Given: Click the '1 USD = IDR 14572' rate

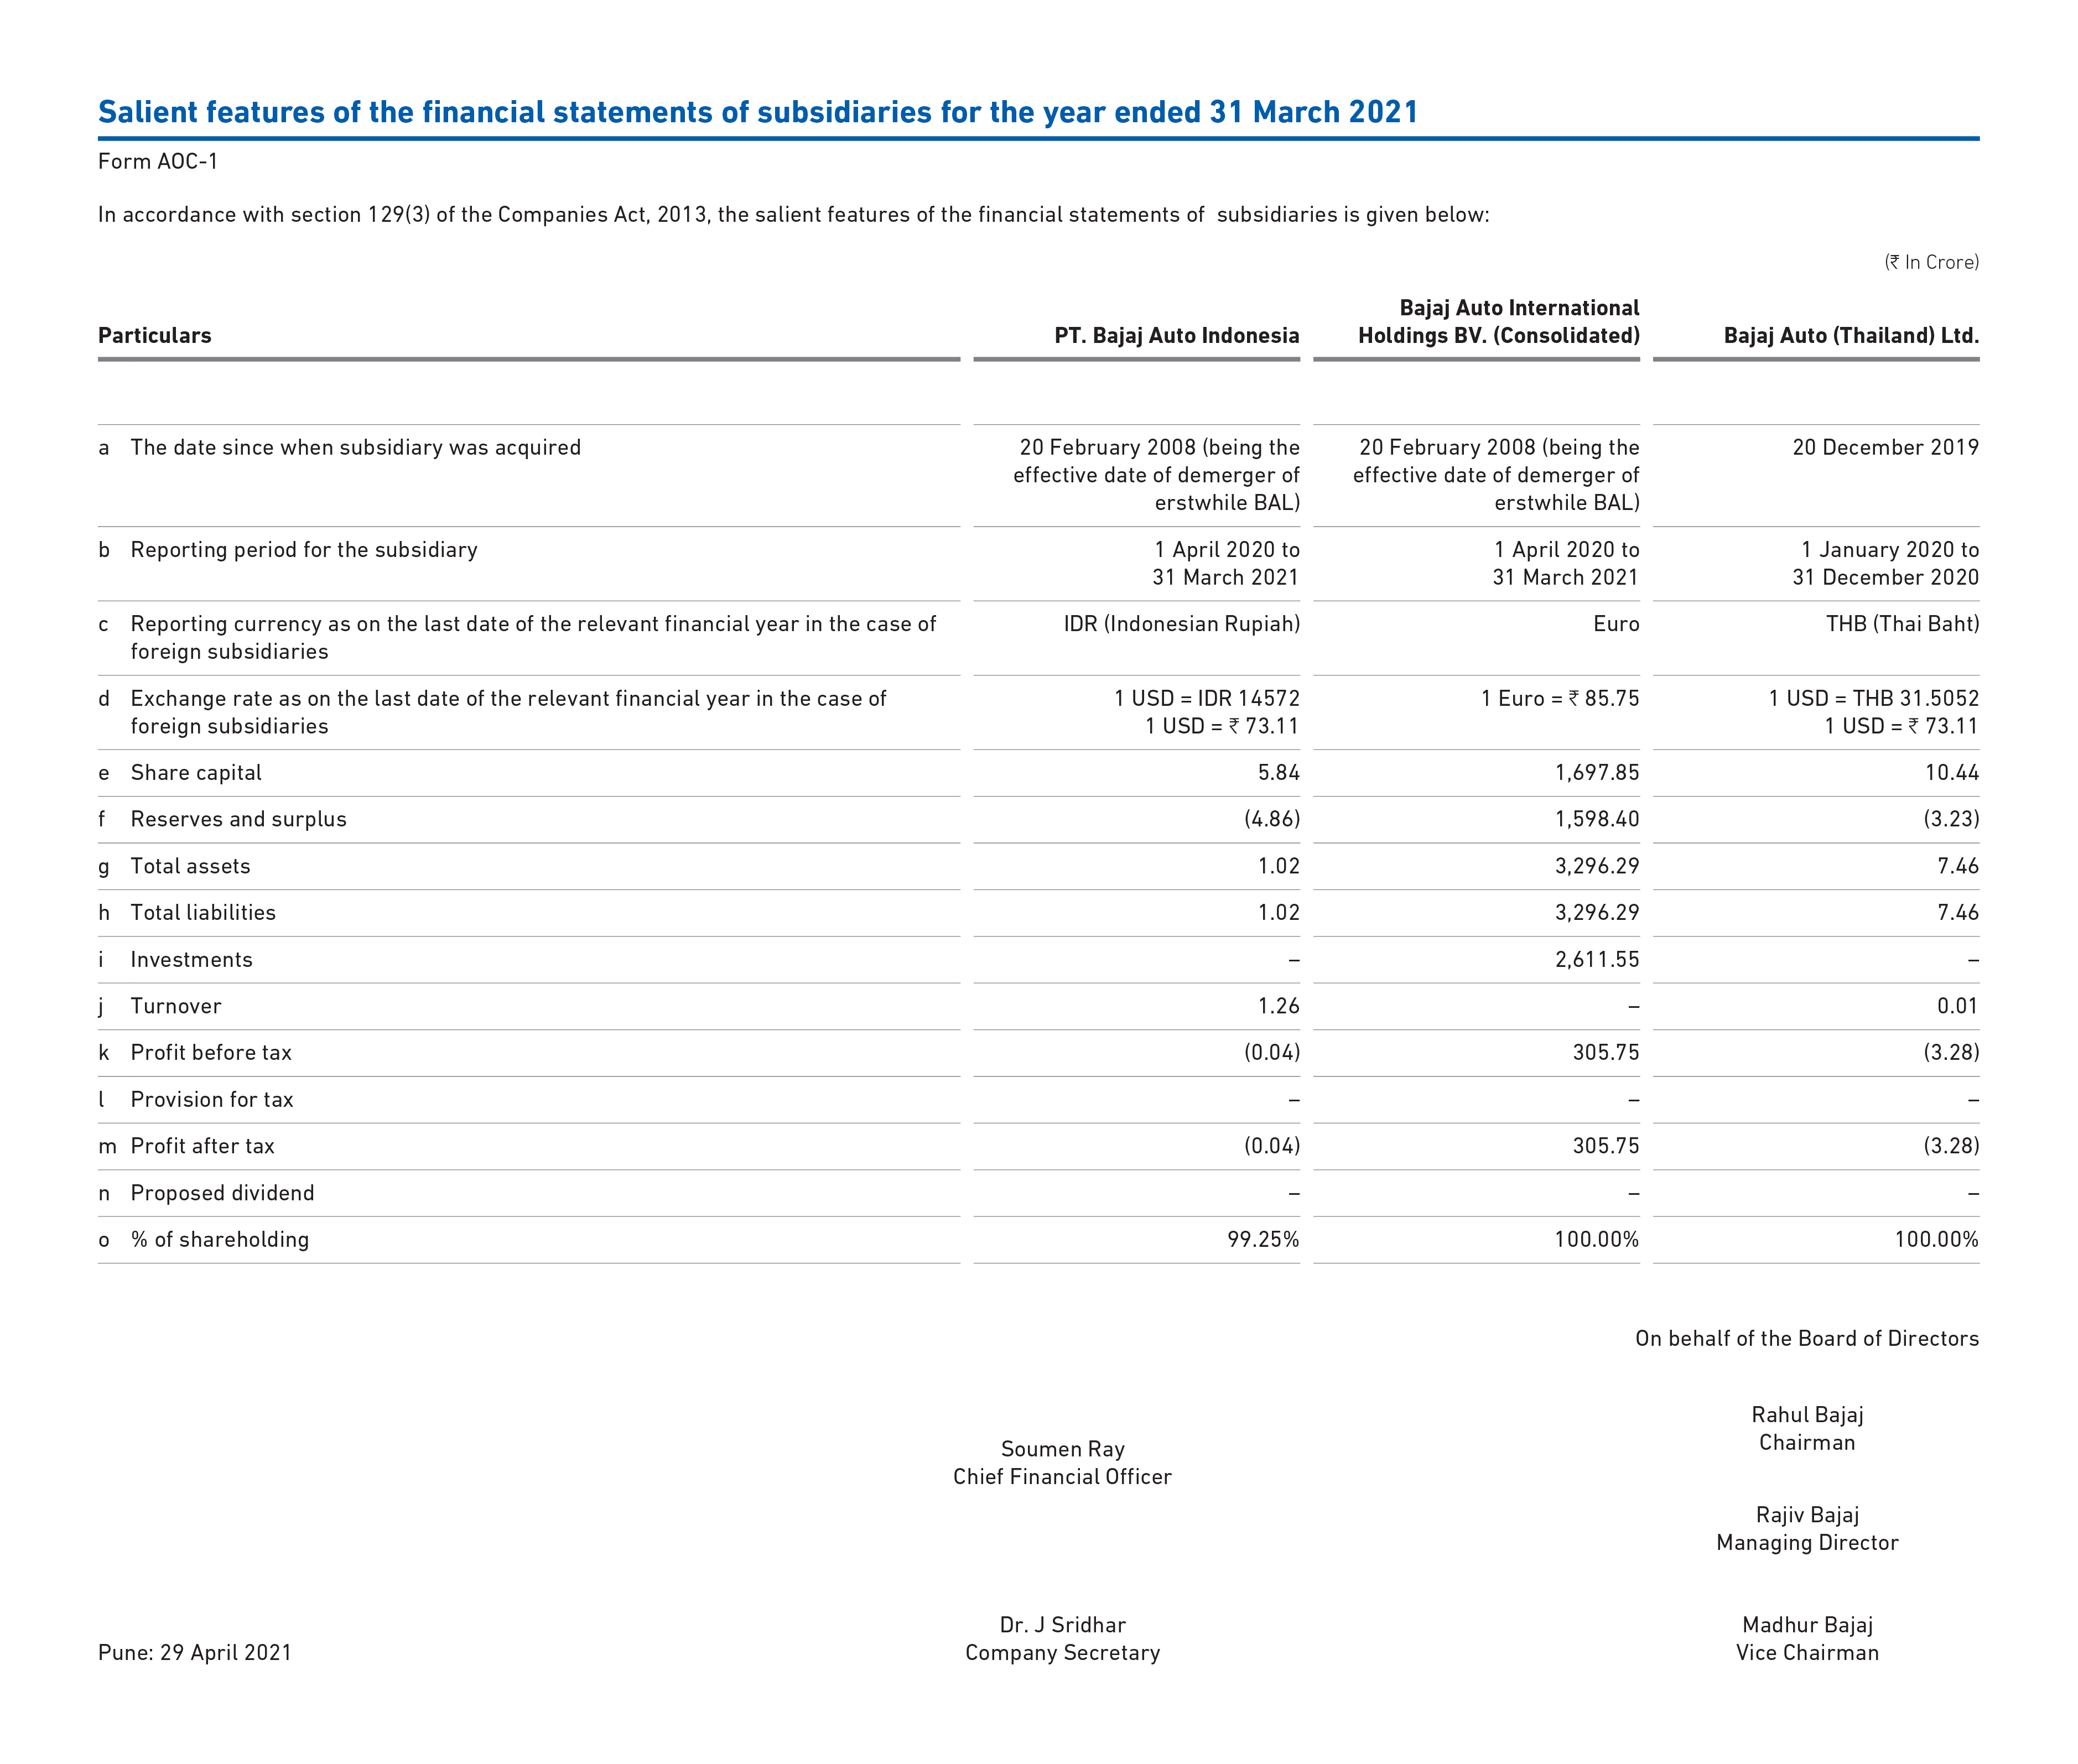Looking at the screenshot, I should pos(1207,699).
